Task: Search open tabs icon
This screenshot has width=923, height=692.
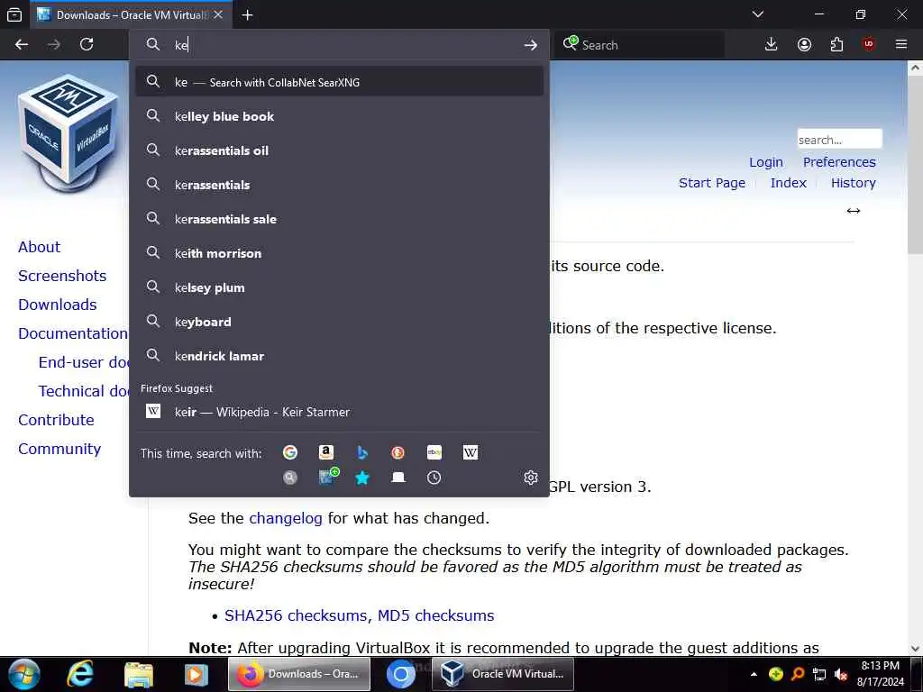Action: tap(398, 478)
